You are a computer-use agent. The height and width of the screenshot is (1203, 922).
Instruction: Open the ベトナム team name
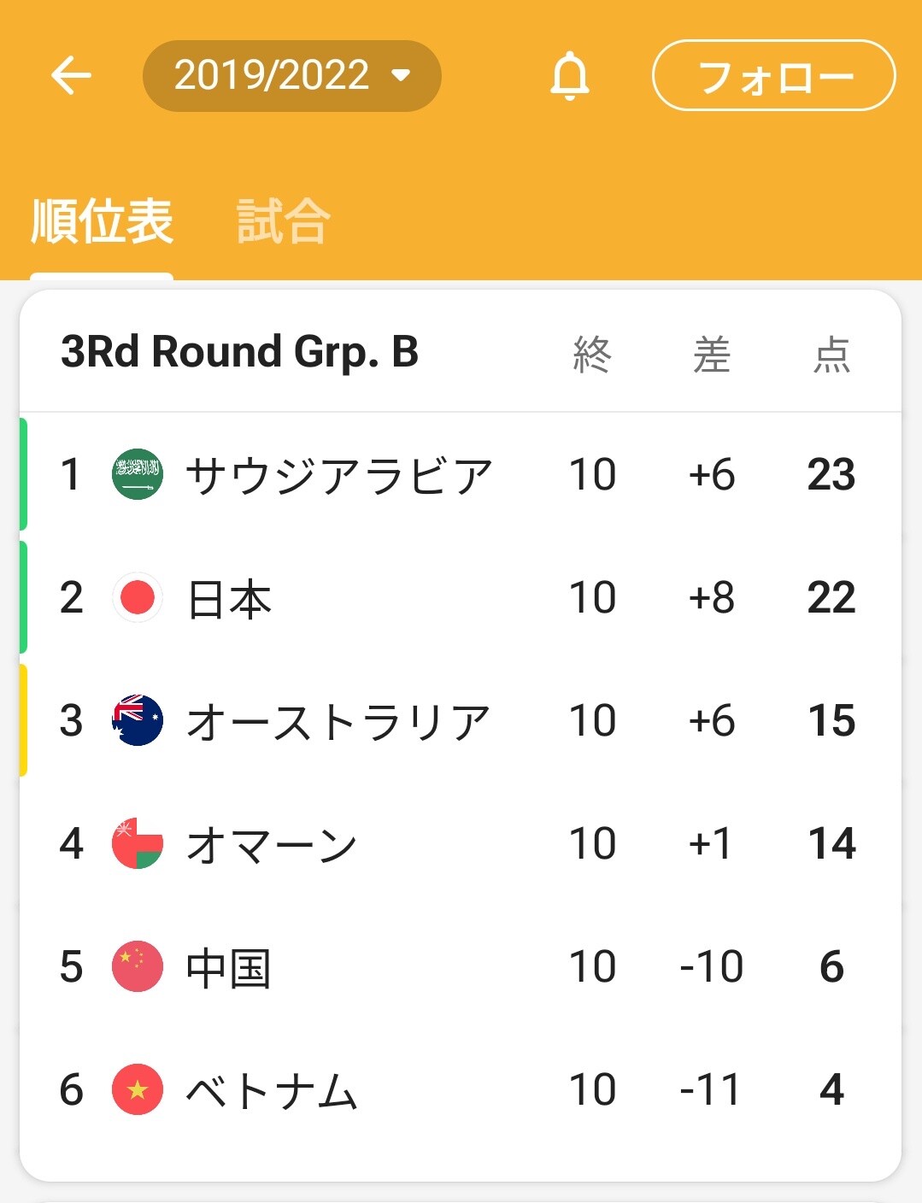tap(272, 1090)
